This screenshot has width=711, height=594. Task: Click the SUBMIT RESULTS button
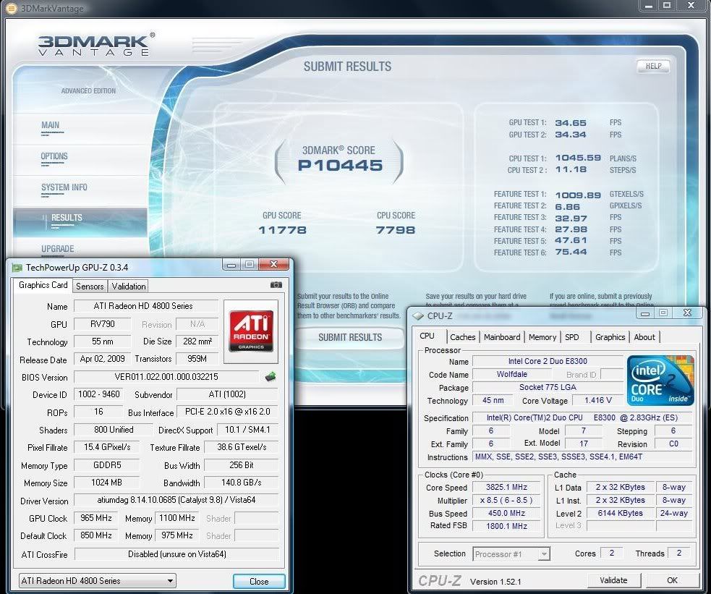[350, 337]
